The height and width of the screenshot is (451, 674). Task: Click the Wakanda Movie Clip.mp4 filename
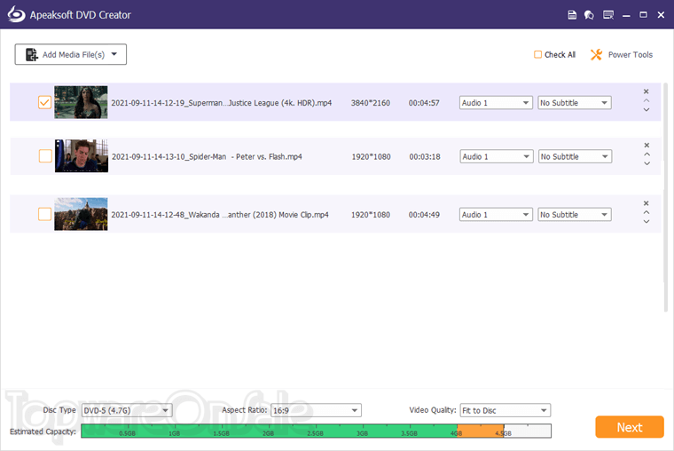[x=220, y=215]
